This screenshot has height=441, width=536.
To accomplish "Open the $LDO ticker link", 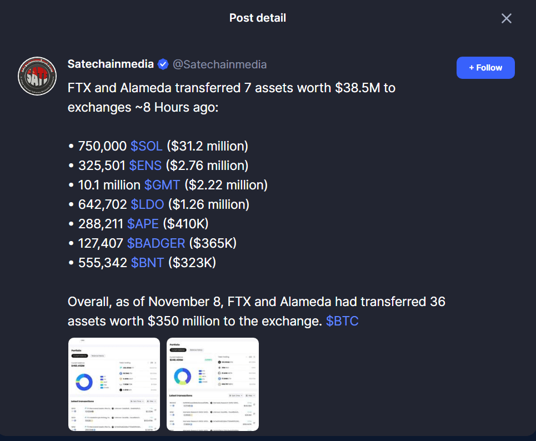I will pyautogui.click(x=147, y=204).
